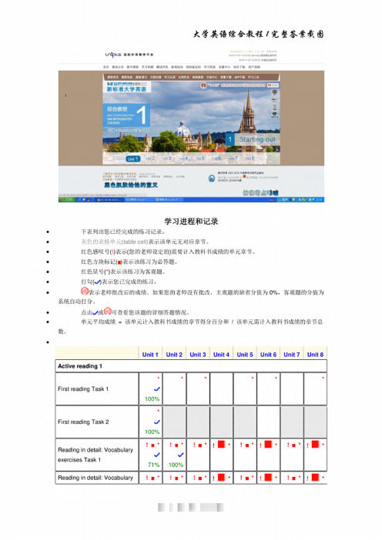Switch to the Unit 7 tab on the course banner
382x540 pixels.
[x=233, y=158]
